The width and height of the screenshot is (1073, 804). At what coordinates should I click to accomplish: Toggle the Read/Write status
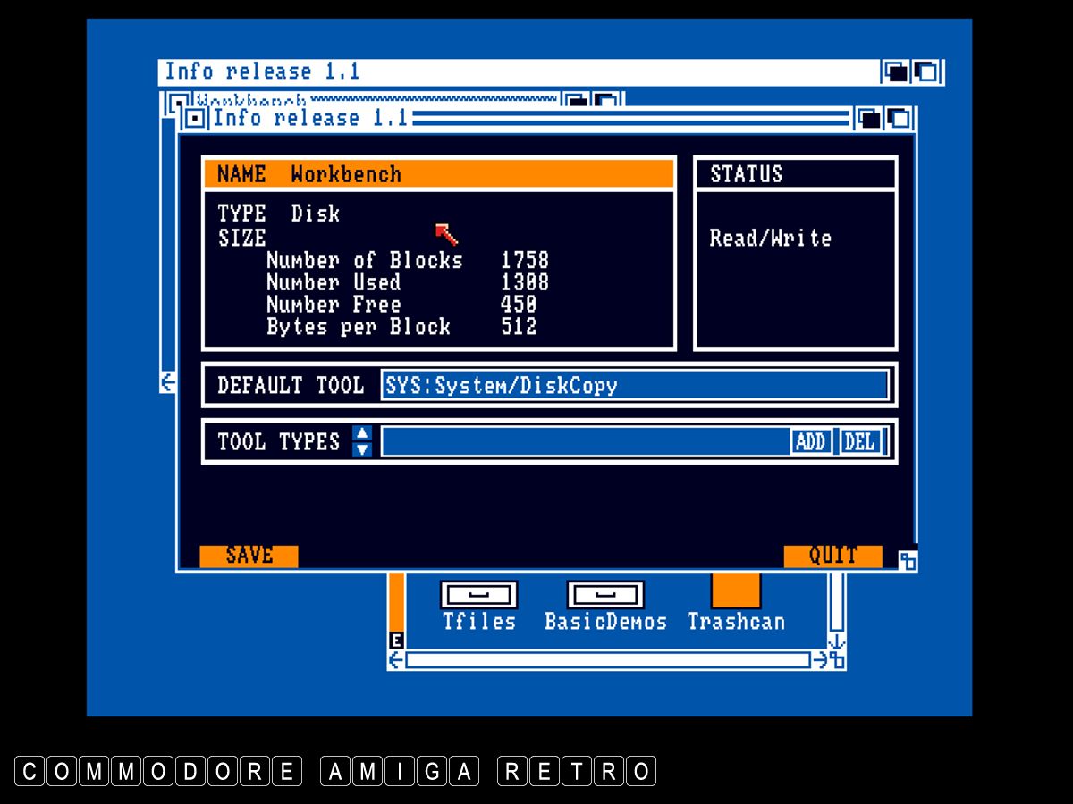(770, 239)
